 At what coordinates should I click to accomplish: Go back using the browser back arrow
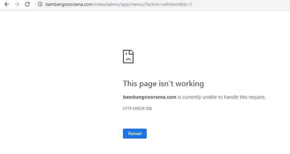(7, 4)
